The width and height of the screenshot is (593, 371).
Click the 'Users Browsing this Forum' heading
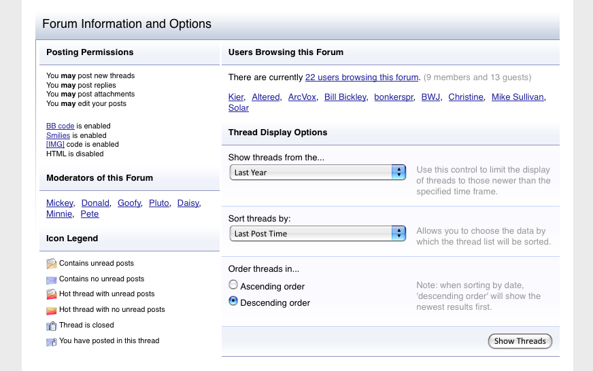coord(286,52)
